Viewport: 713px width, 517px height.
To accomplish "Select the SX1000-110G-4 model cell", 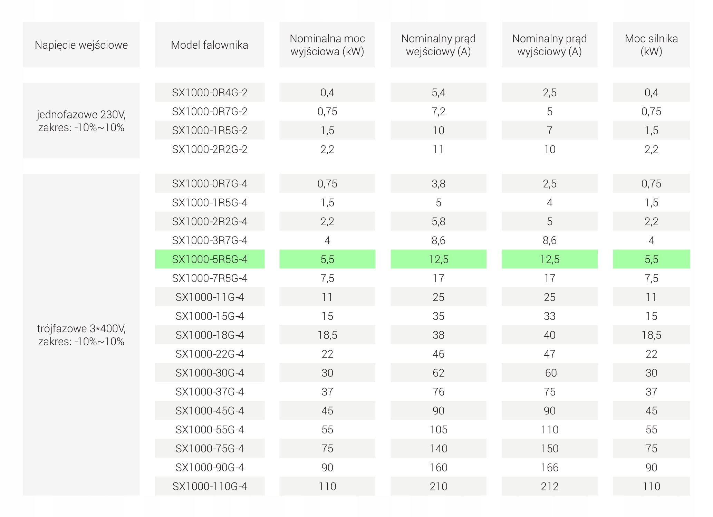I will tap(210, 486).
